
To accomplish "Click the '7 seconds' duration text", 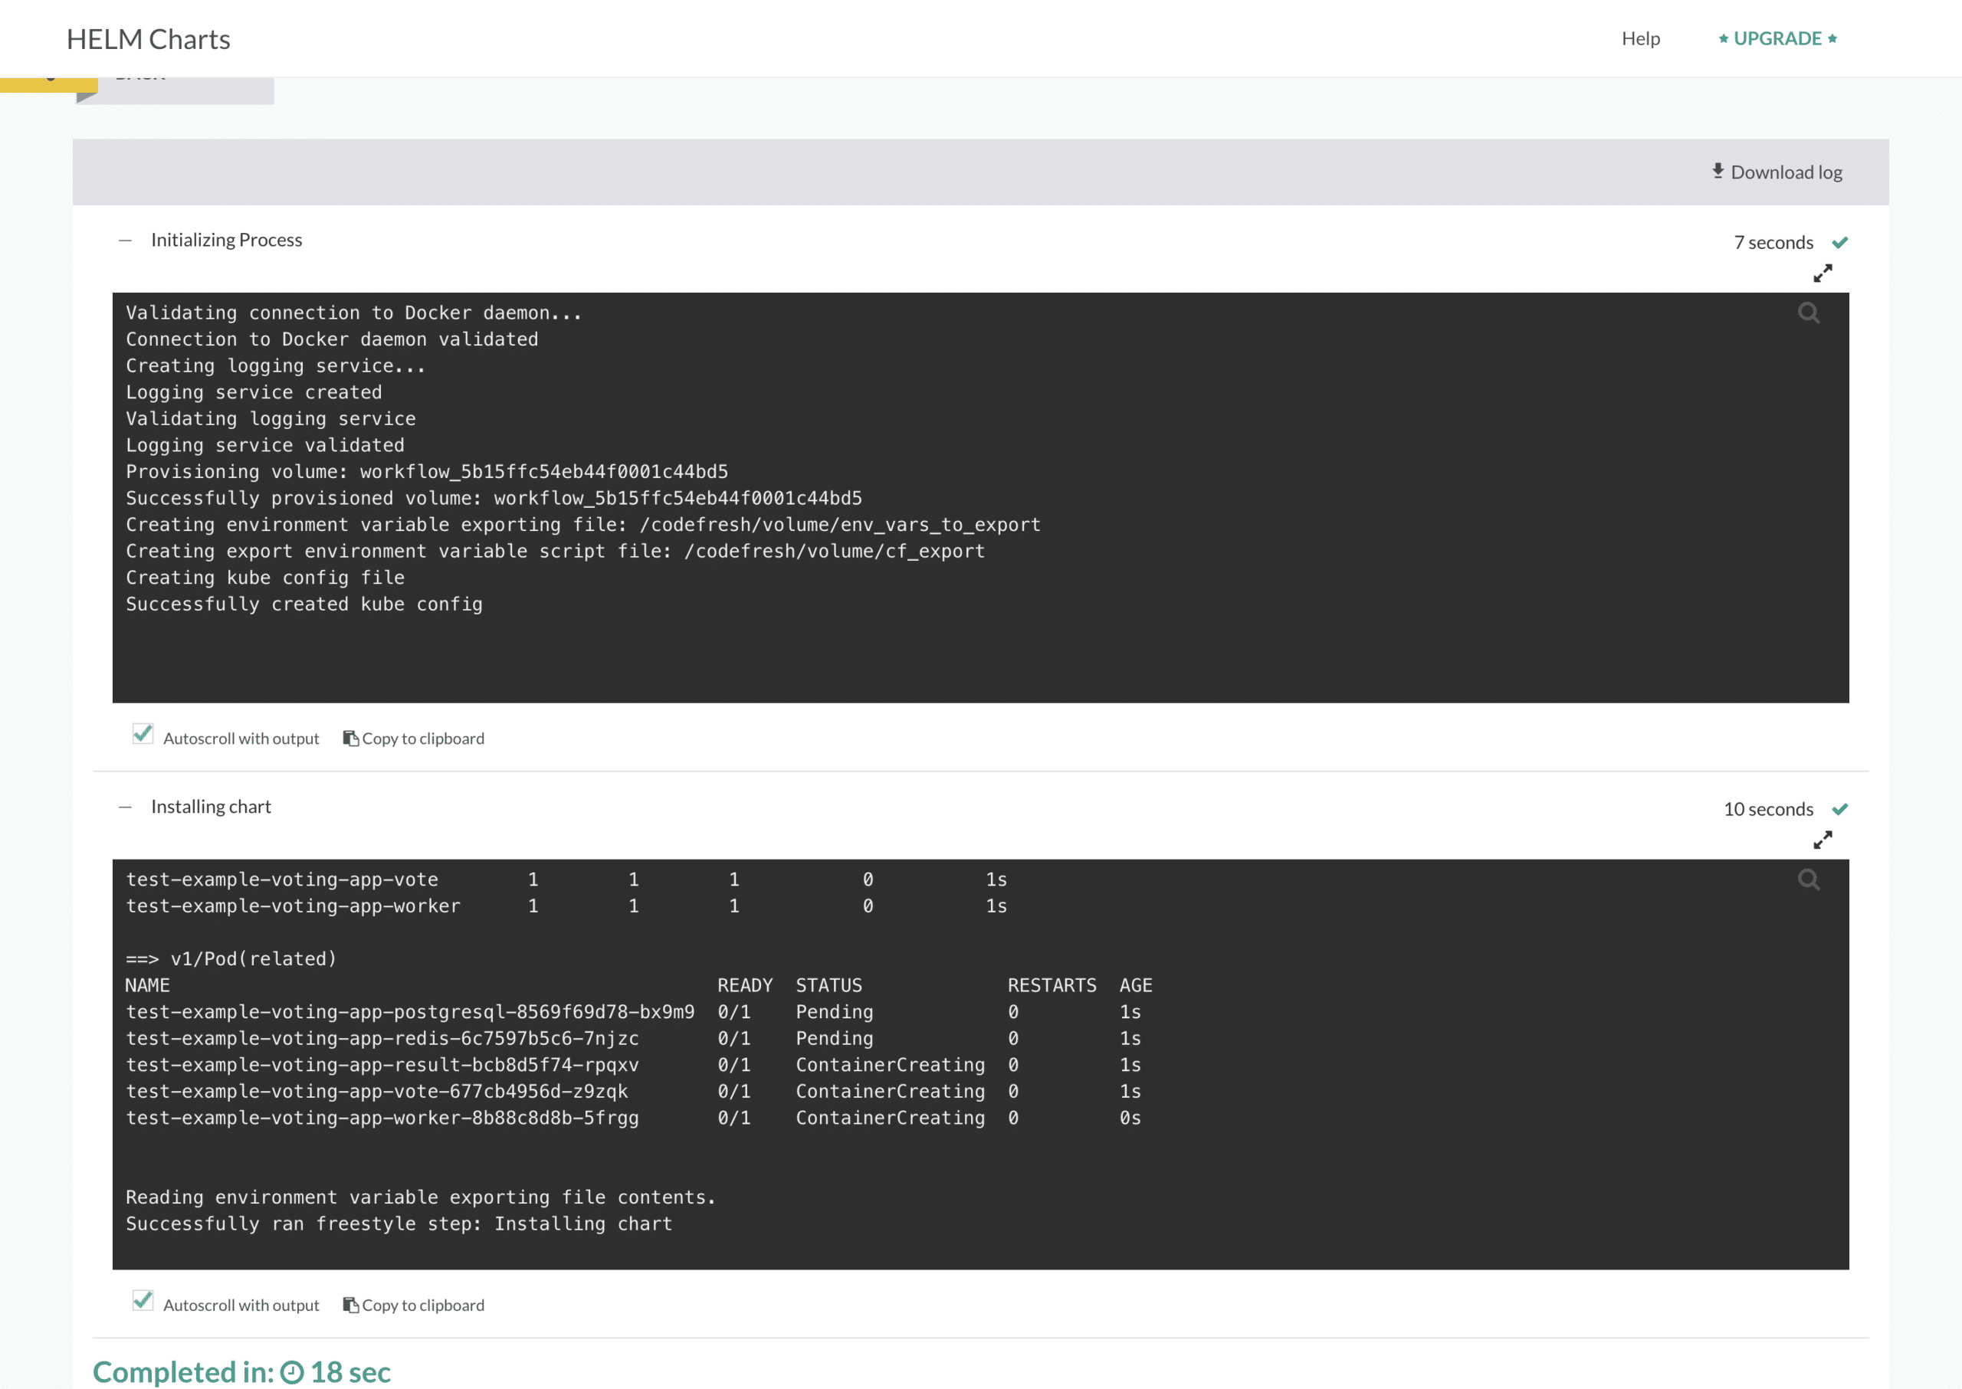I will coord(1773,243).
